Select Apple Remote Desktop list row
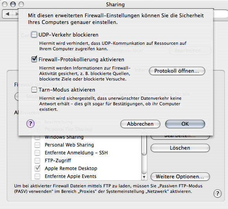Viewport: 228px width, 209px height. click(86, 169)
